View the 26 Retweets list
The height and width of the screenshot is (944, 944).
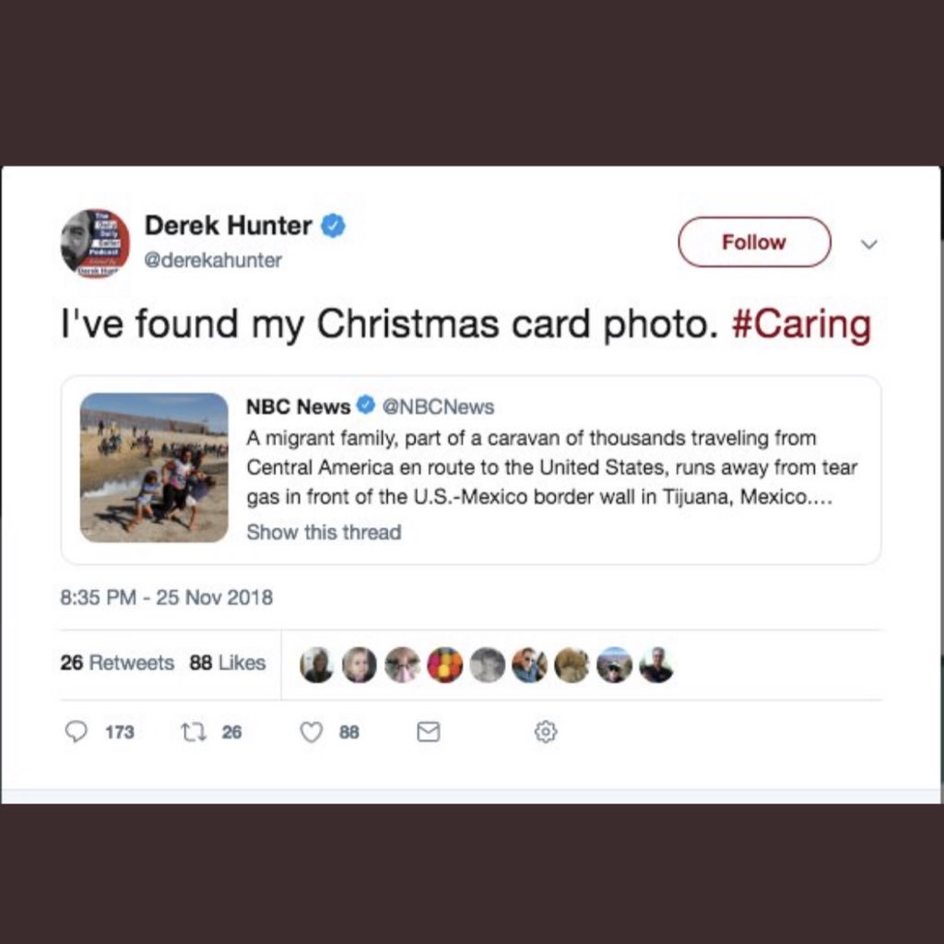pos(117,663)
